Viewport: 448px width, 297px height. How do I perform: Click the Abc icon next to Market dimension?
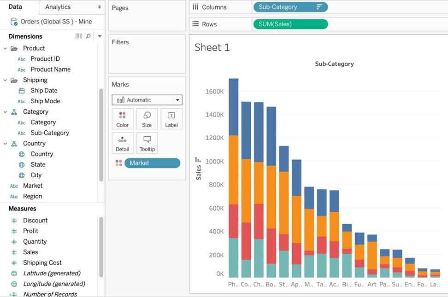click(x=14, y=186)
